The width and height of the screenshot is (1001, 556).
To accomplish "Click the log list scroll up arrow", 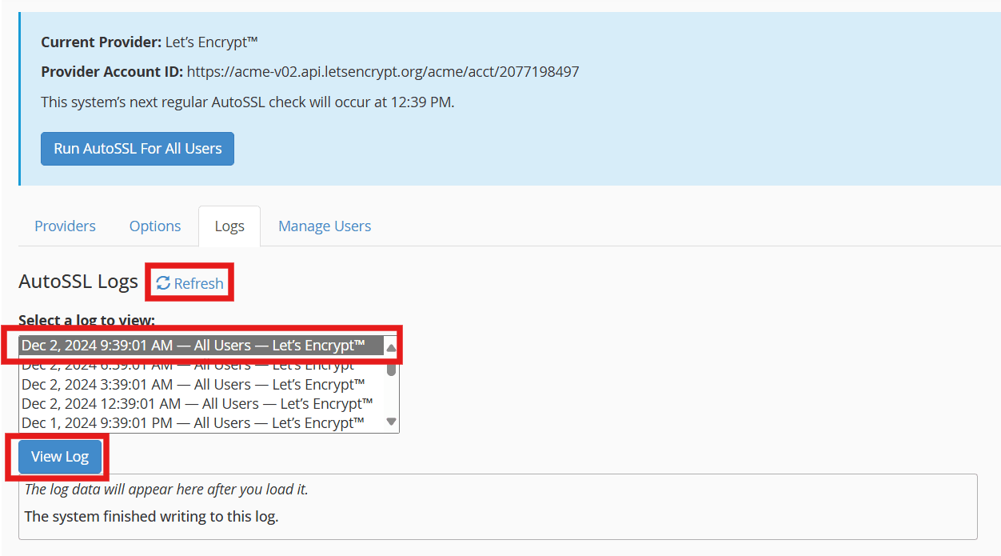I will (x=391, y=347).
